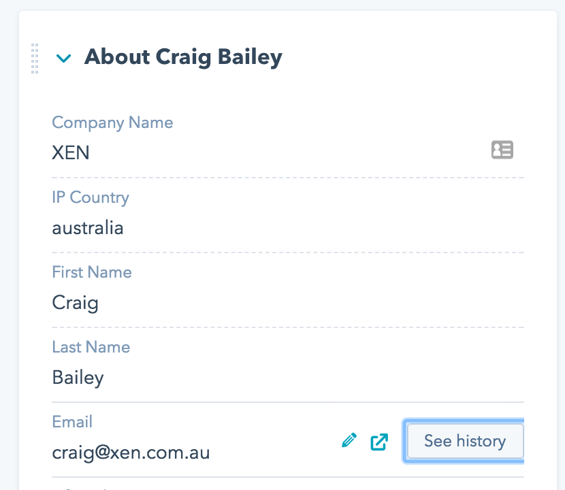The width and height of the screenshot is (565, 490).
Task: Click the Bailey last name value
Action: (x=78, y=377)
